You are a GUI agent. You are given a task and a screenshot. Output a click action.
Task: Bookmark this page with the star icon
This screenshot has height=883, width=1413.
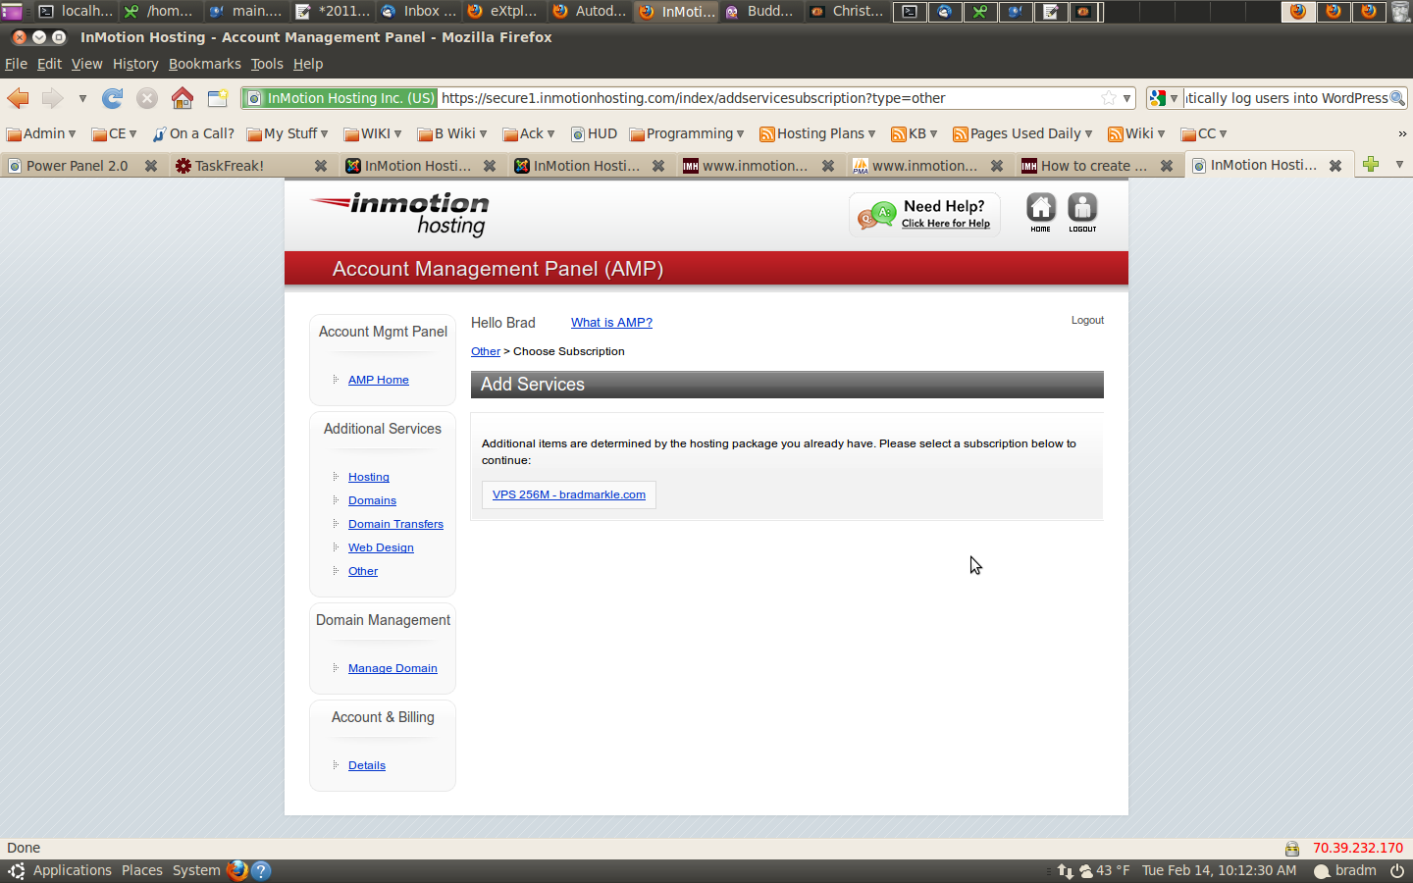1109,98
